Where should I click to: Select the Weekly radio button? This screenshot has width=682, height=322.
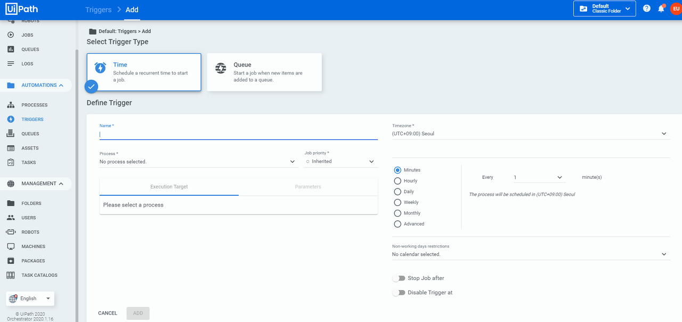click(x=397, y=202)
